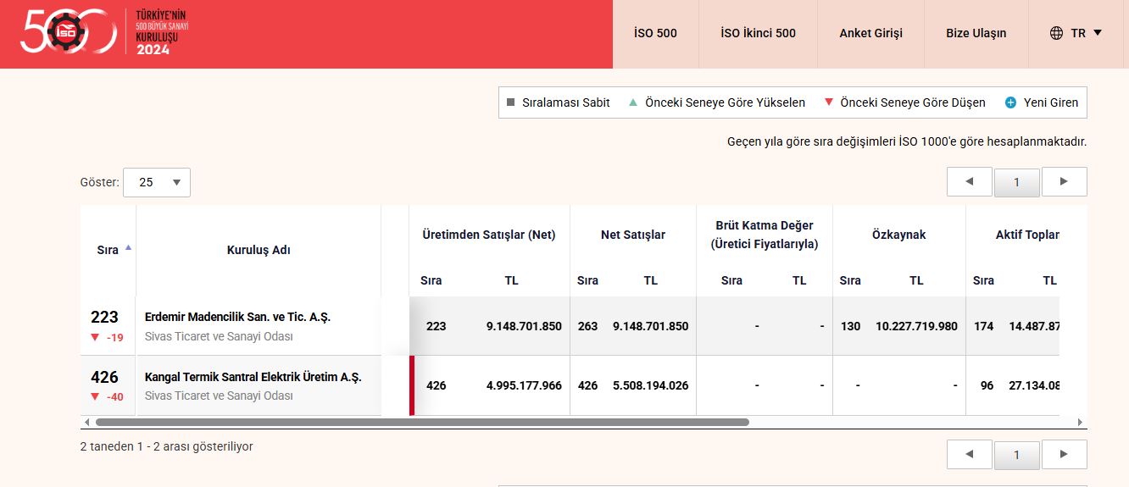Open the Göster rows-per-page dropdown
Viewport: 1129px width, 487px height.
point(157,182)
